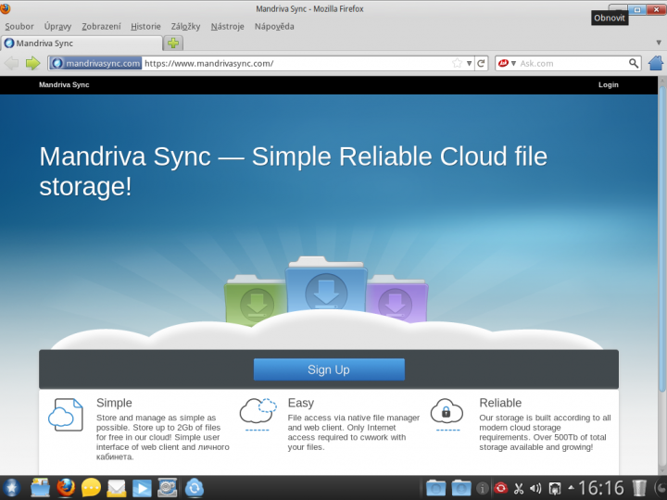Launch the media player play icon
Screen dimensions: 667x500
click(x=142, y=488)
